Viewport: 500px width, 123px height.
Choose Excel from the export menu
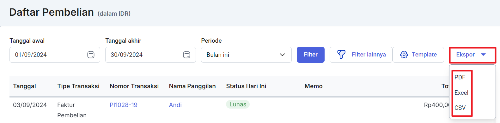[461, 93]
